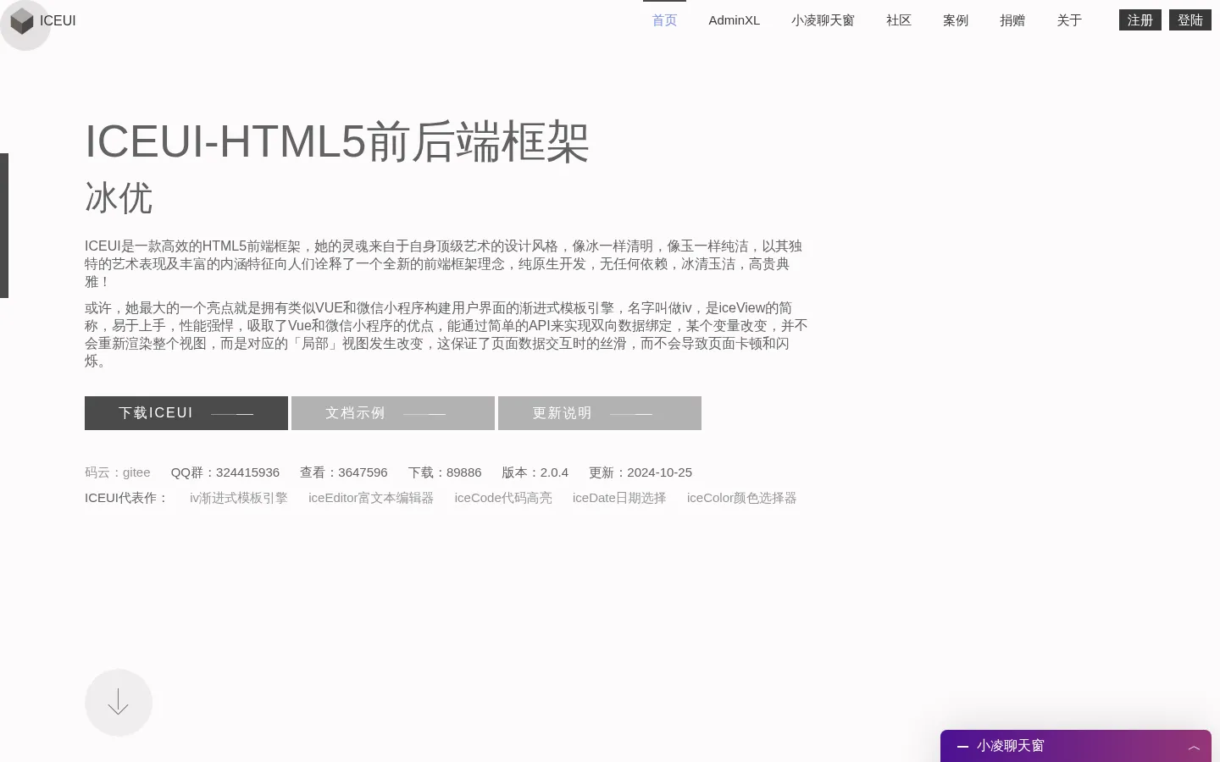Open the 首页 navigation item
This screenshot has width=1220, height=762.
tap(664, 20)
